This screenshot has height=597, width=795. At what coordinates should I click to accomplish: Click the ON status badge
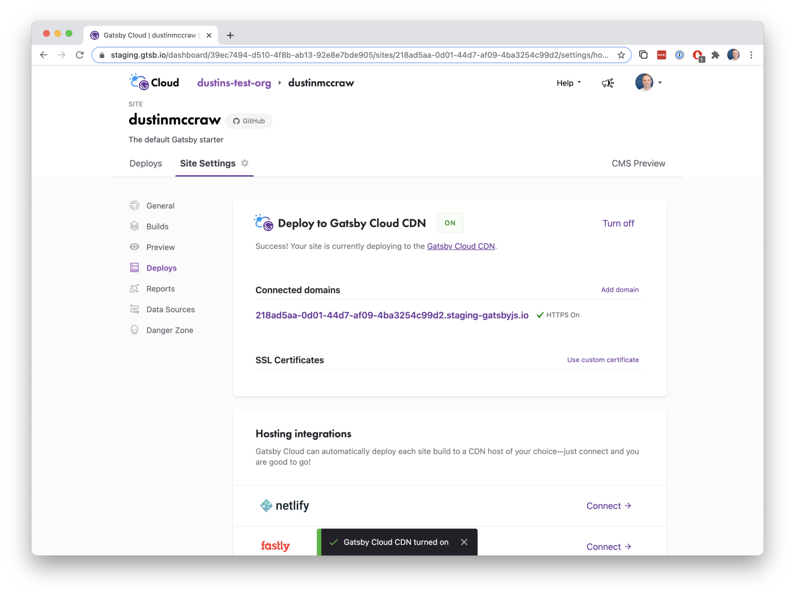tap(450, 223)
